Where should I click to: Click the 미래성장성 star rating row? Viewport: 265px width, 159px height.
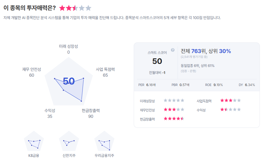pos(174,101)
